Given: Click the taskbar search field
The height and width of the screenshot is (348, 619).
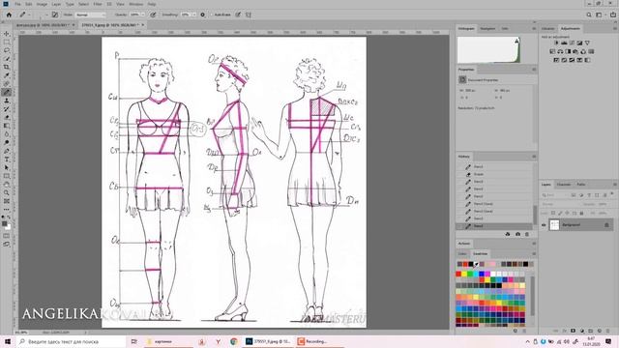Looking at the screenshot, I should [x=72, y=341].
